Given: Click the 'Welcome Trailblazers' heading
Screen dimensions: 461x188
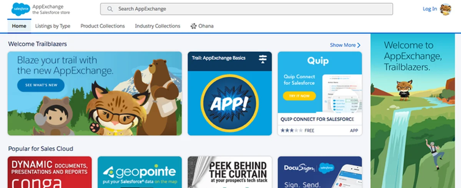Looking at the screenshot, I should pos(38,44).
